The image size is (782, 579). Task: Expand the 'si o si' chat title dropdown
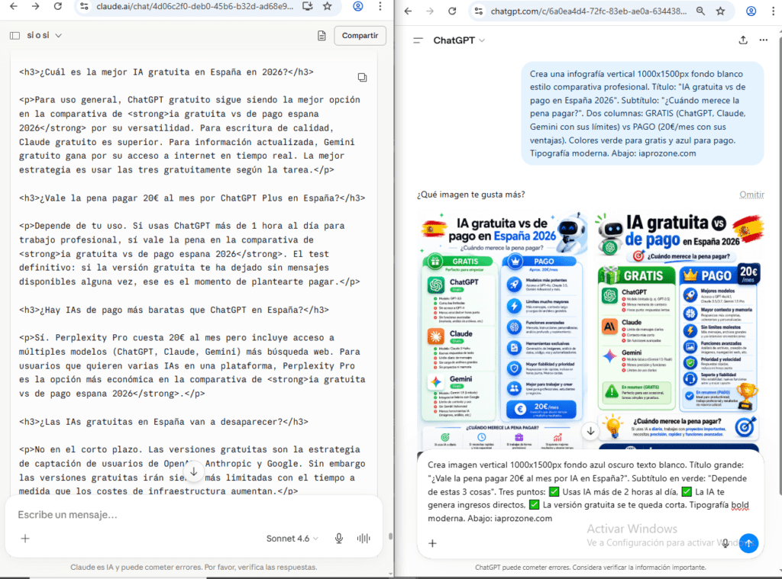[x=44, y=35]
